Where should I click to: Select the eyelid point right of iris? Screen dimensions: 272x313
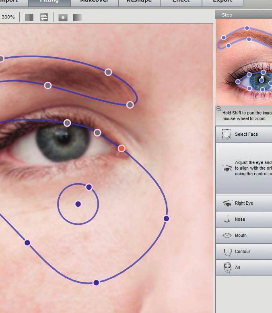point(97,133)
